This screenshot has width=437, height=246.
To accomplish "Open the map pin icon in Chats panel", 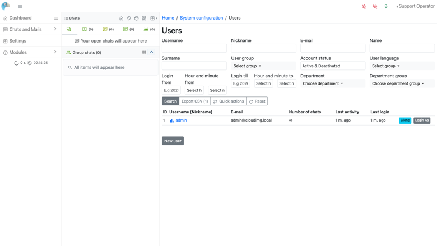I will (x=129, y=18).
